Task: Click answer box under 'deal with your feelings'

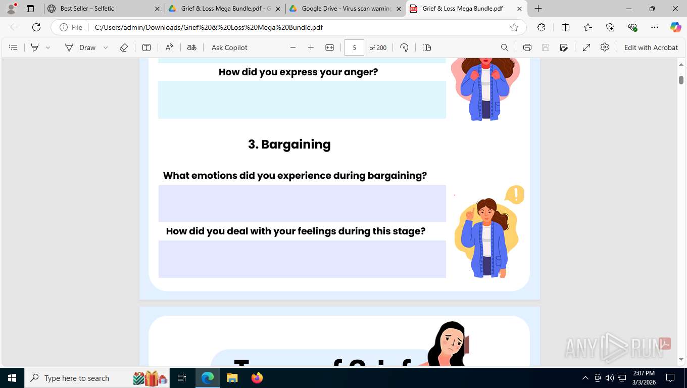Action: click(302, 259)
